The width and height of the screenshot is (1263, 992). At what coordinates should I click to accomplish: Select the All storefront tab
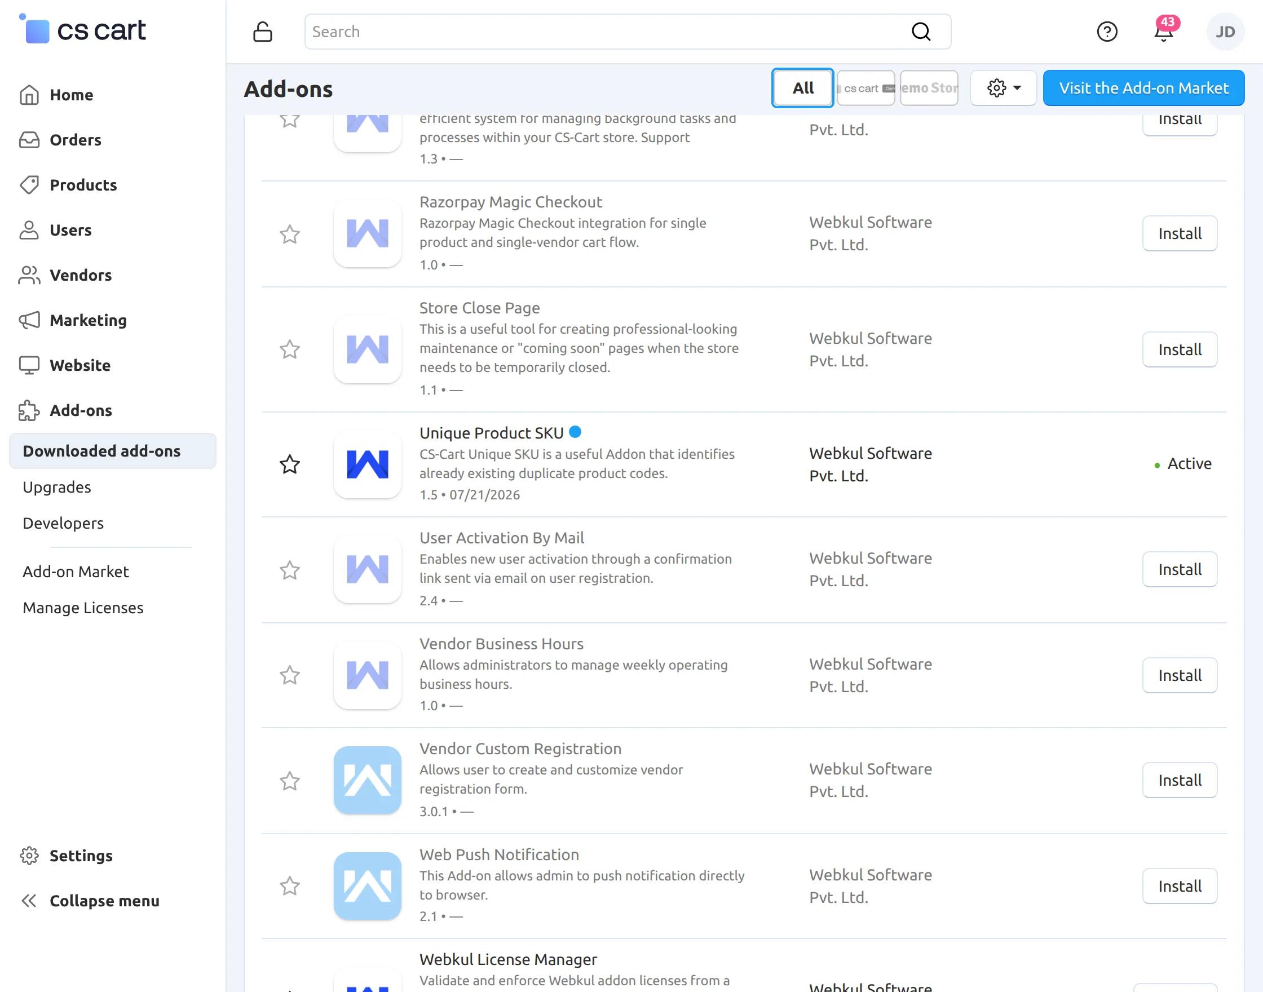pos(802,88)
